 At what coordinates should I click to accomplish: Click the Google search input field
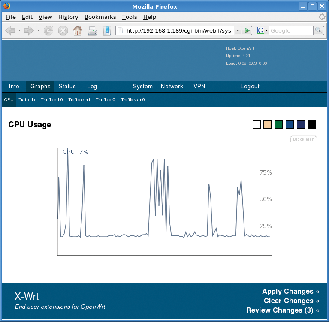point(291,30)
